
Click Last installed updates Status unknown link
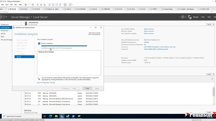click(149, 29)
